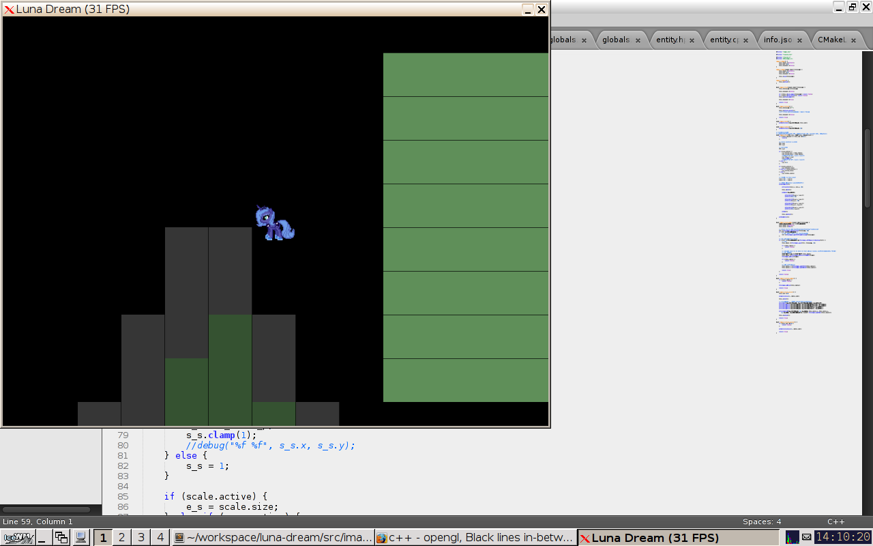873x546 pixels.
Task: Switch to workspace 3
Action: (x=141, y=538)
